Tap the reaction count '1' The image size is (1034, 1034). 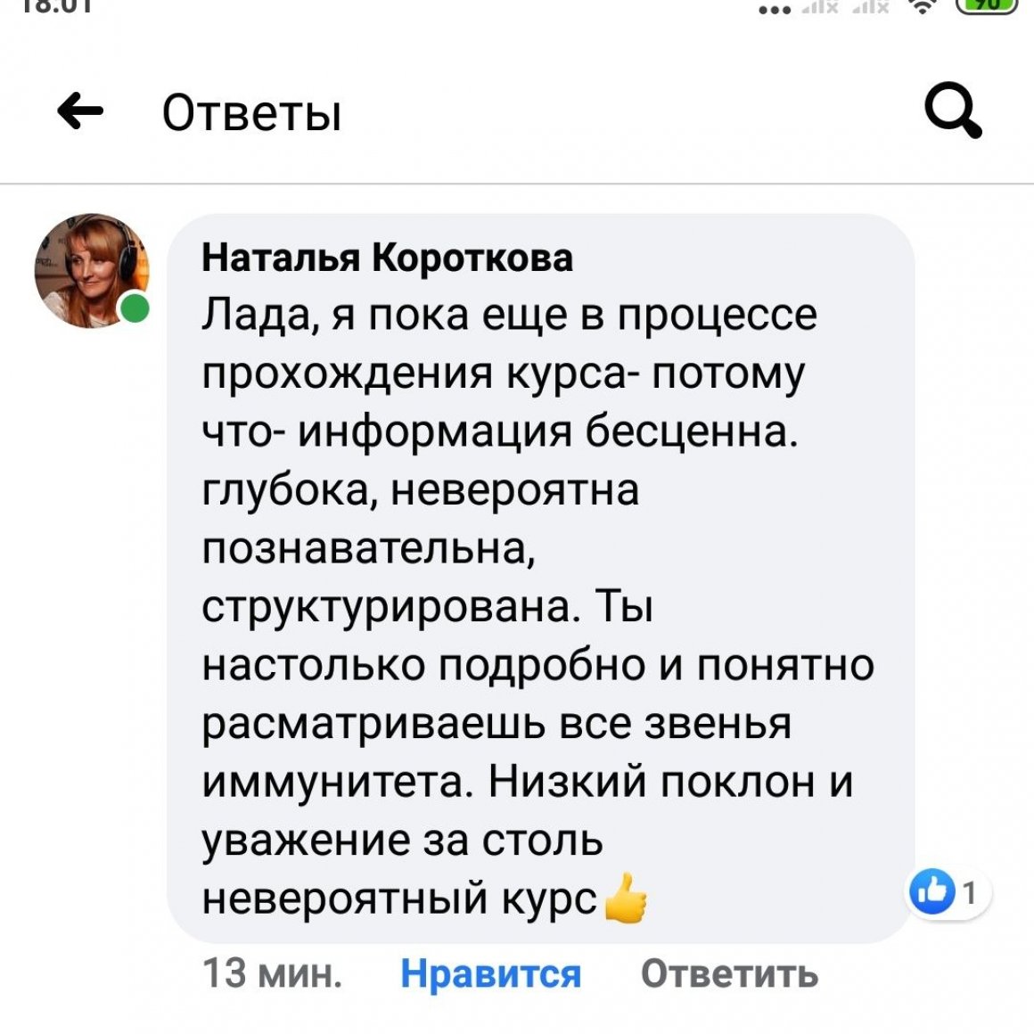tap(969, 892)
